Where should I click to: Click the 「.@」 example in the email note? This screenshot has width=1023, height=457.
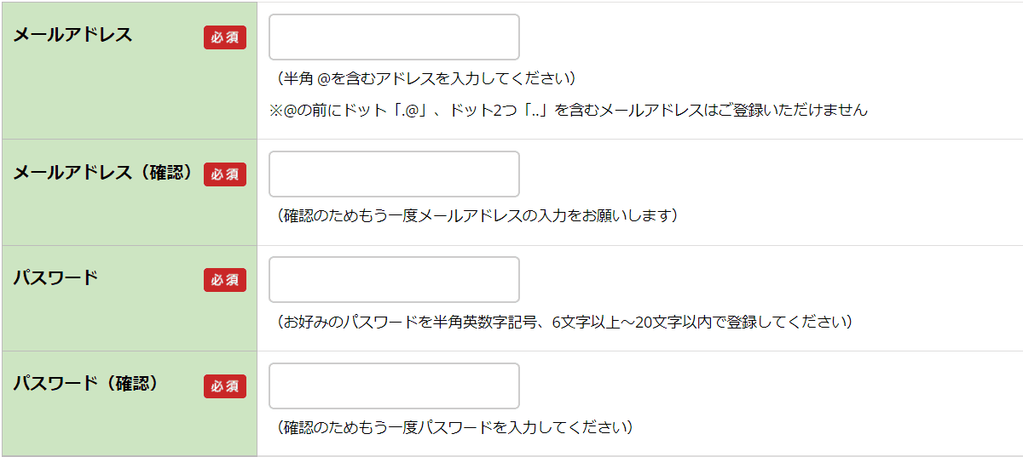coord(411,110)
